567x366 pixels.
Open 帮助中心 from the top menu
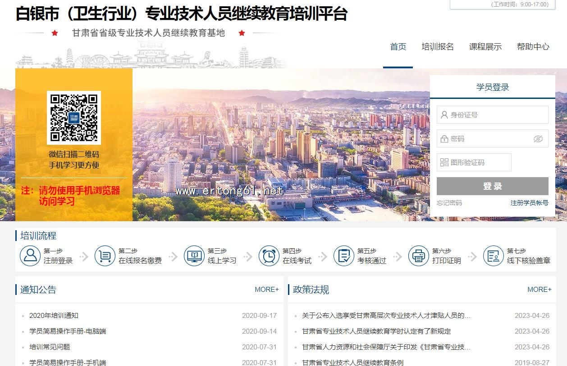[x=533, y=47]
